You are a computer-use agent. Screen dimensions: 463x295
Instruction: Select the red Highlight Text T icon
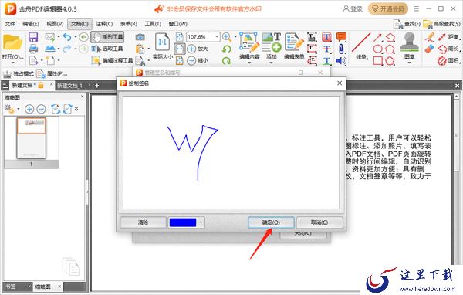pos(326,37)
